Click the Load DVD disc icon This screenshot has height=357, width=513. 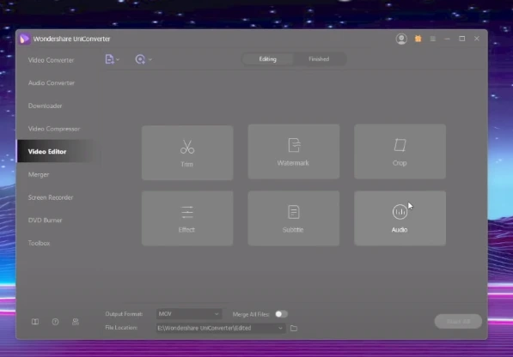point(140,59)
